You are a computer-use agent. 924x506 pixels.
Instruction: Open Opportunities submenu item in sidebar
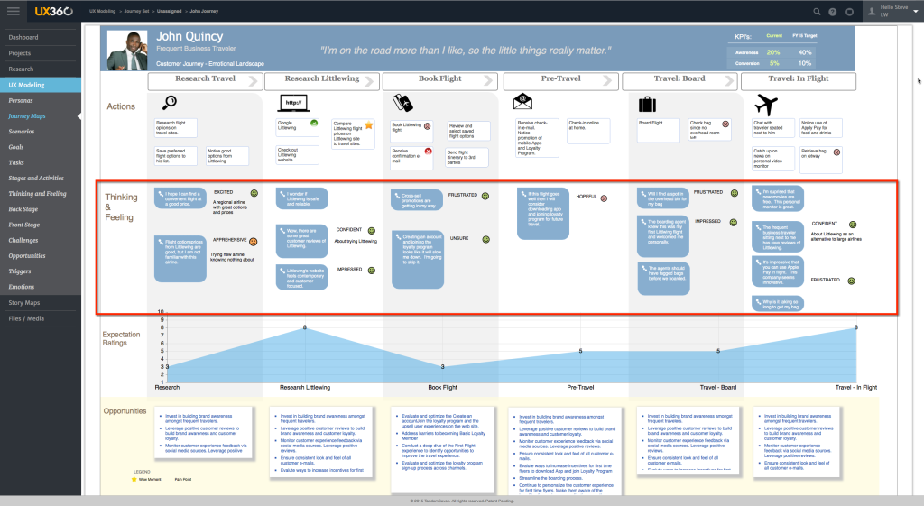click(26, 255)
